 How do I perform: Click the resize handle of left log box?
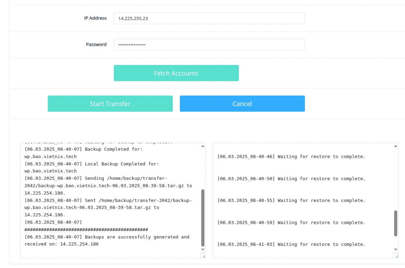click(203, 256)
